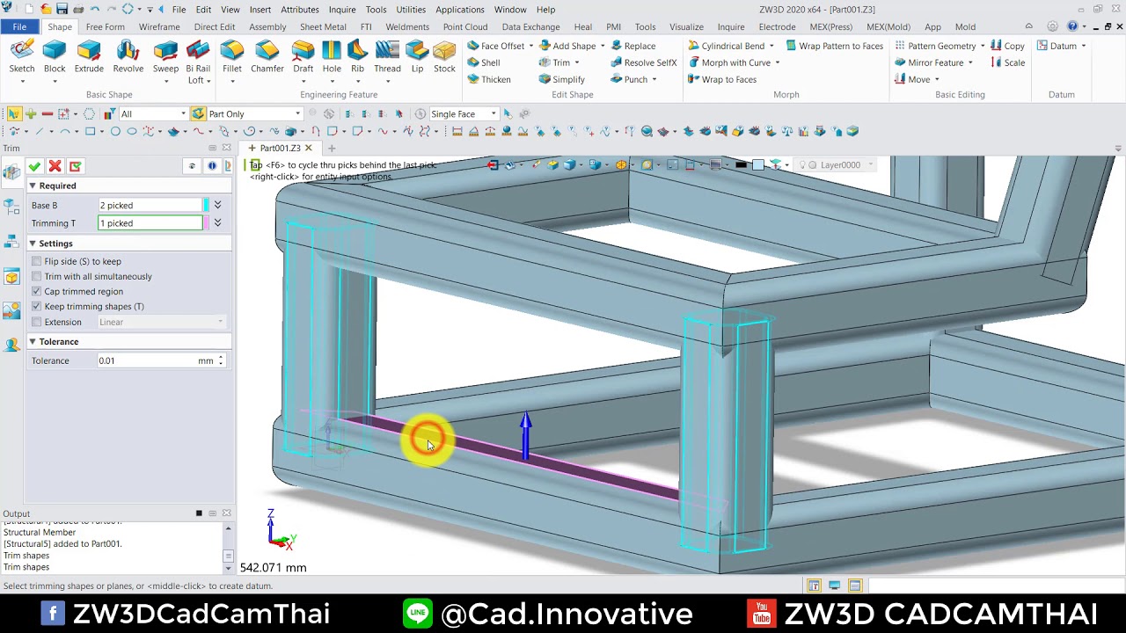The image size is (1126, 633).
Task: Enable Flip side (S) to keep
Action: click(x=36, y=261)
